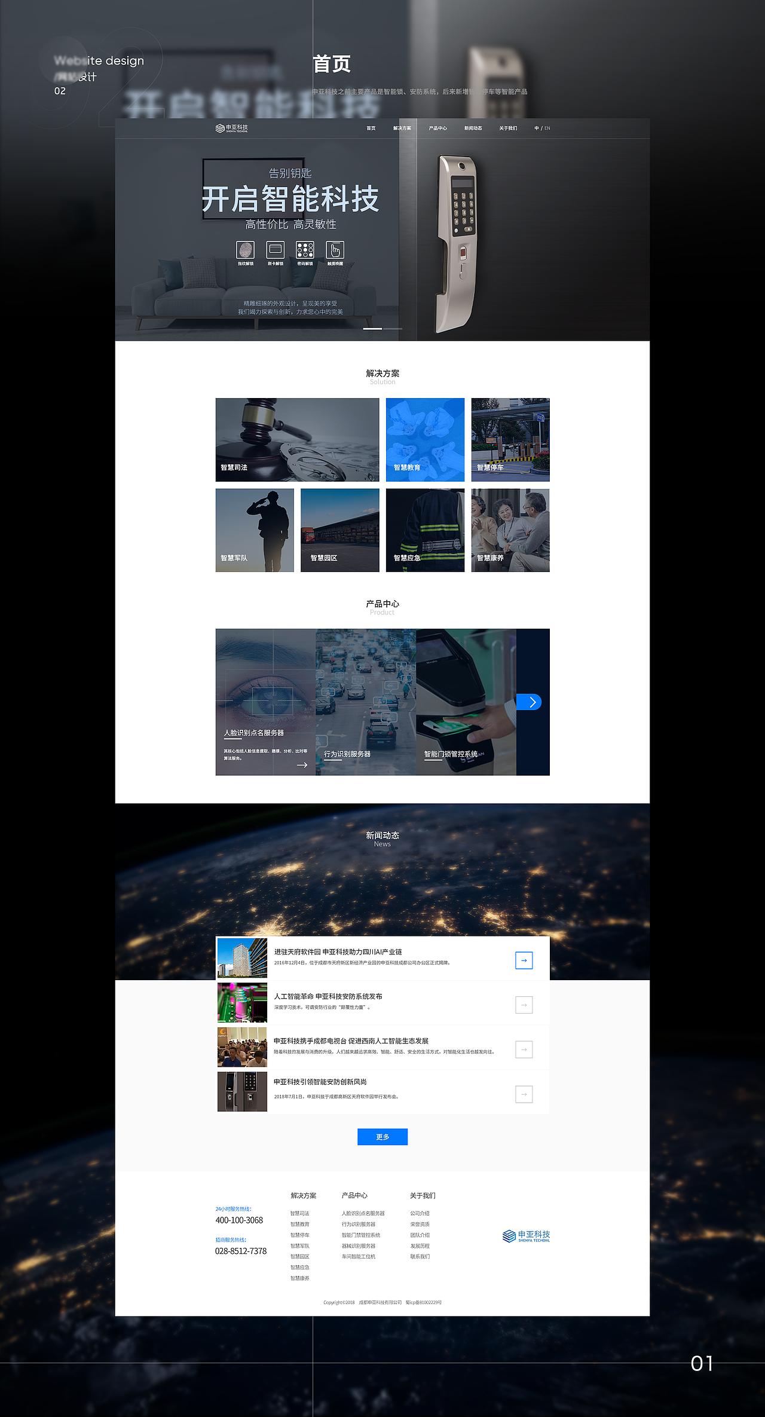This screenshot has height=1417, width=765.
Task: Open the 解决方案 nav item
Action: (402, 128)
